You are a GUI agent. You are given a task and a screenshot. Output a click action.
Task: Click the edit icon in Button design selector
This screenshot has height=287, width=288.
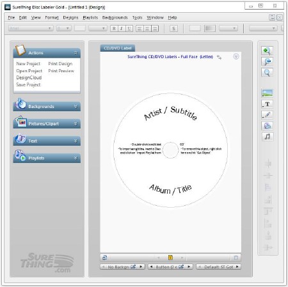pyautogui.click(x=181, y=267)
